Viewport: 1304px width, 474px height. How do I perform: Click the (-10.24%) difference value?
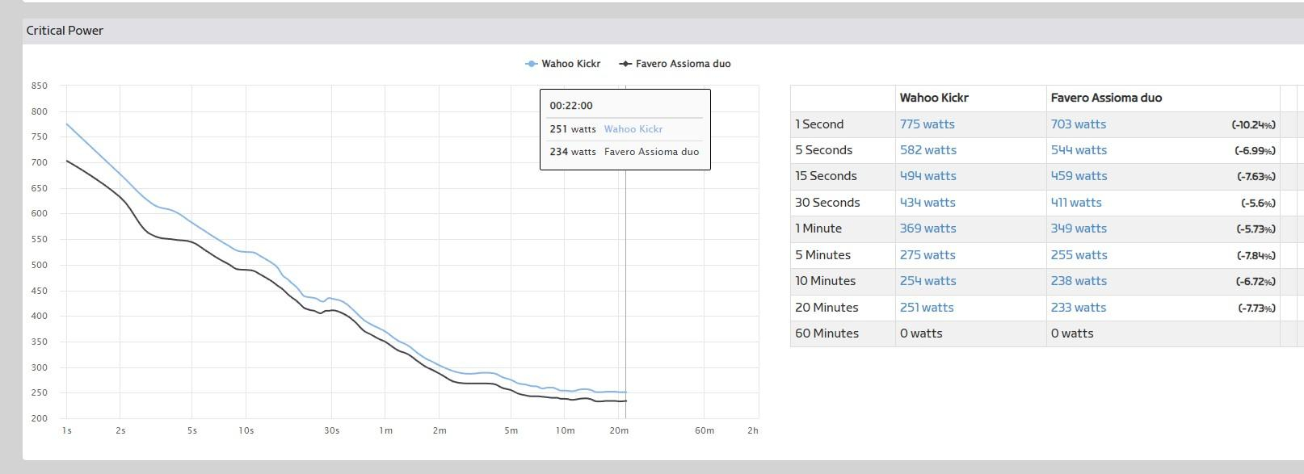[1253, 125]
